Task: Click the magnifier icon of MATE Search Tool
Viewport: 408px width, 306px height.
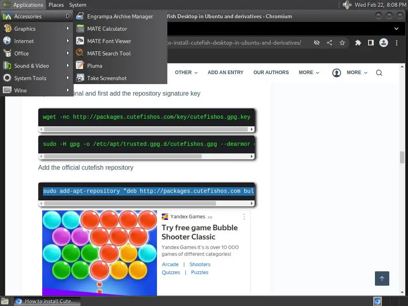Action: tap(80, 53)
